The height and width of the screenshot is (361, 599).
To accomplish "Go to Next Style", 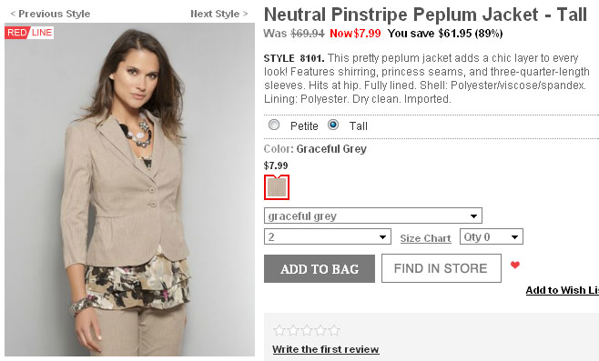I will pyautogui.click(x=219, y=14).
